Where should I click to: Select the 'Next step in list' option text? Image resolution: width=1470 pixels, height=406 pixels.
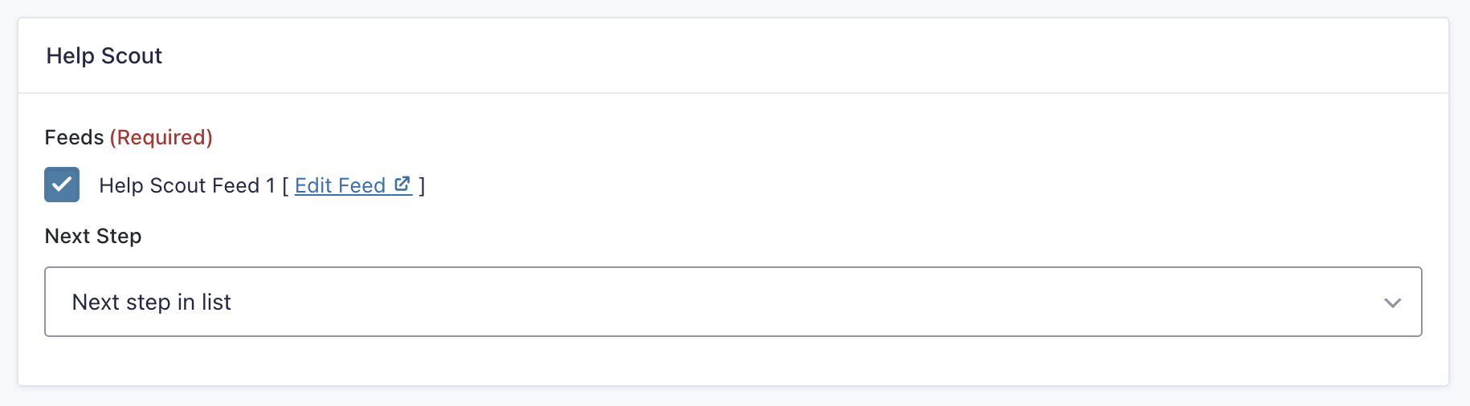(x=152, y=302)
